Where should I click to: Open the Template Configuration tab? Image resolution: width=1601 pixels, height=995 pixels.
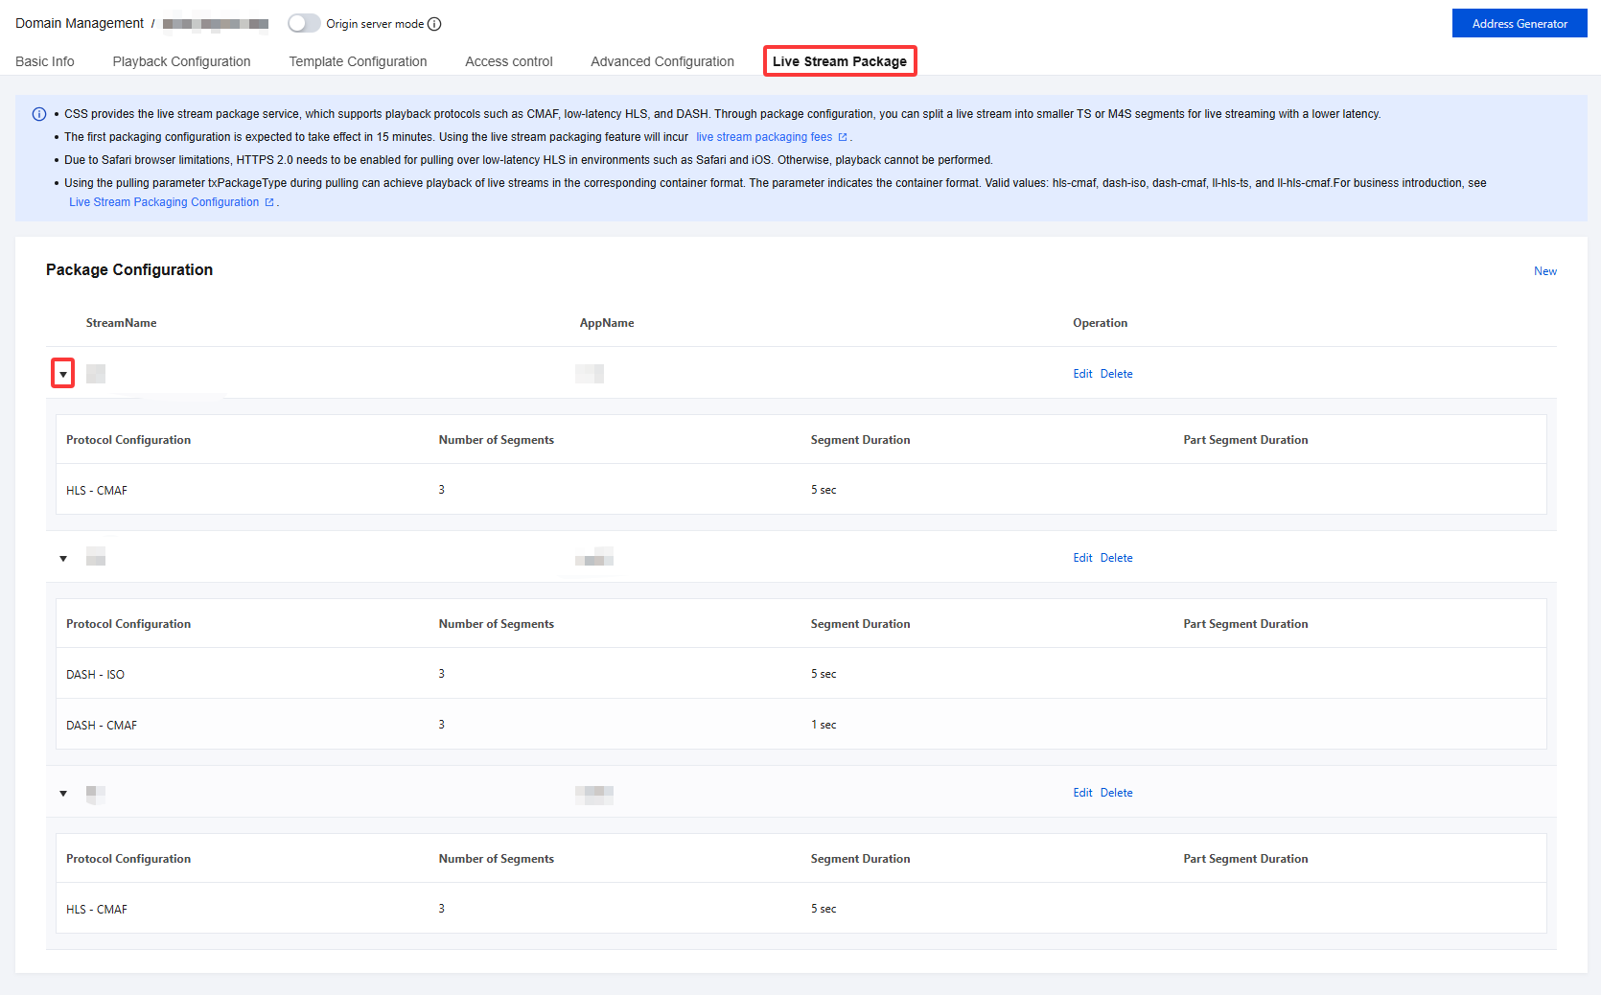358,61
